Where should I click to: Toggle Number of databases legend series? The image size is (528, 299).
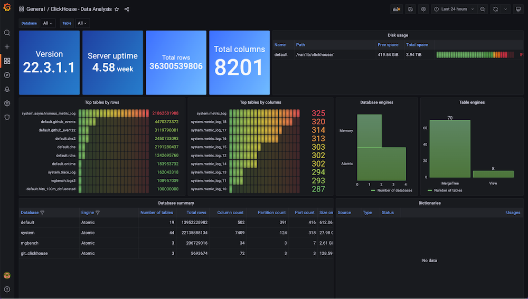(x=392, y=190)
